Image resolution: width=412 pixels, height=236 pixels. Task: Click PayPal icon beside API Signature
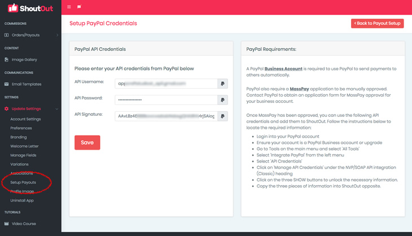[x=222, y=116]
